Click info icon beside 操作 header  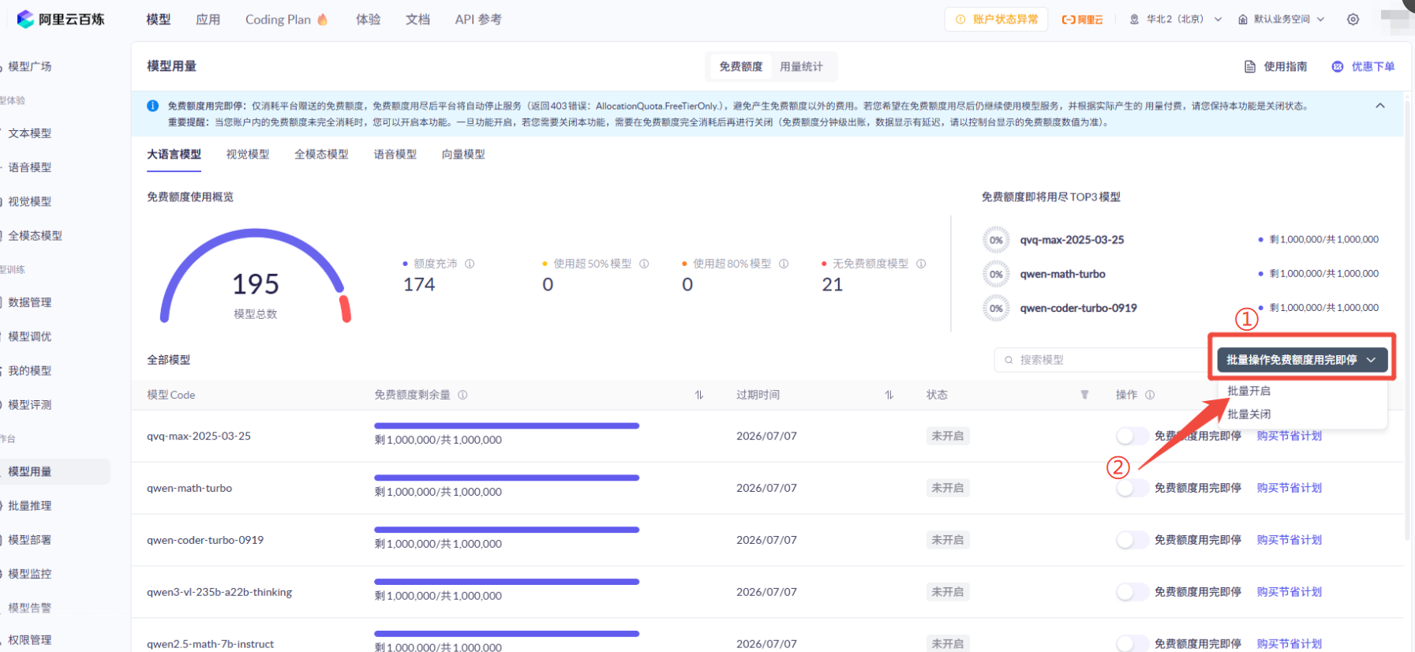click(1150, 395)
